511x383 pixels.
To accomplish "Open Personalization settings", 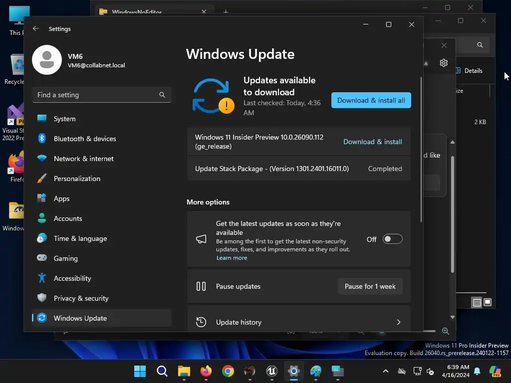I will (x=102, y=179).
